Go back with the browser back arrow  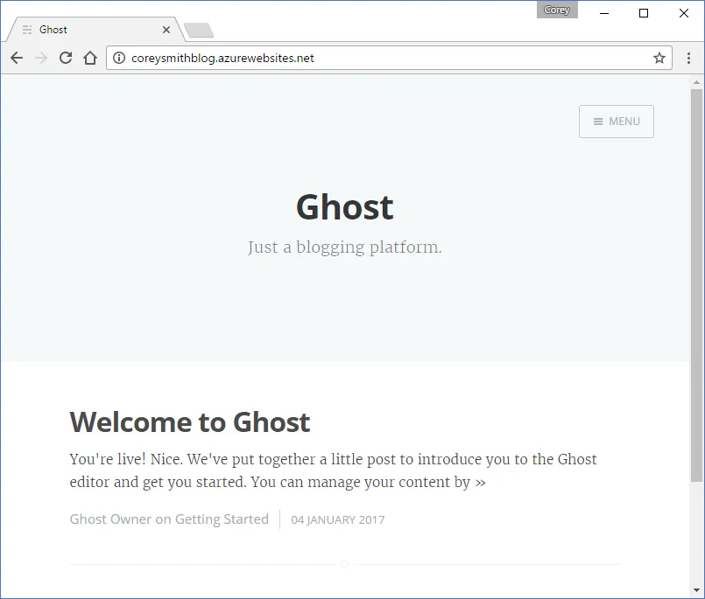click(17, 58)
